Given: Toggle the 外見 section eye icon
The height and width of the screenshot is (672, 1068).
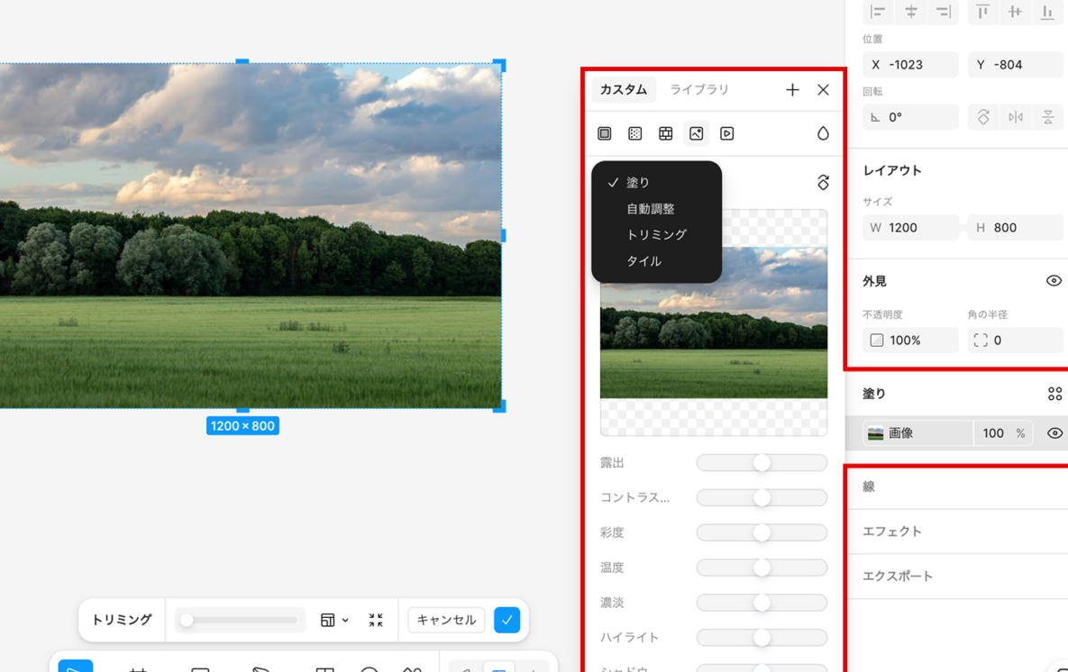Looking at the screenshot, I should 1054,281.
